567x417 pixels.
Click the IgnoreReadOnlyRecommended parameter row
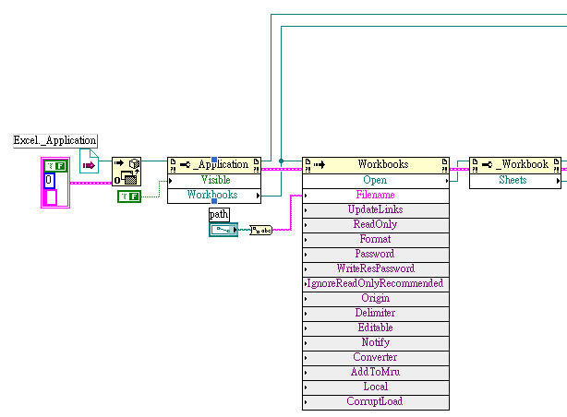tap(376, 283)
